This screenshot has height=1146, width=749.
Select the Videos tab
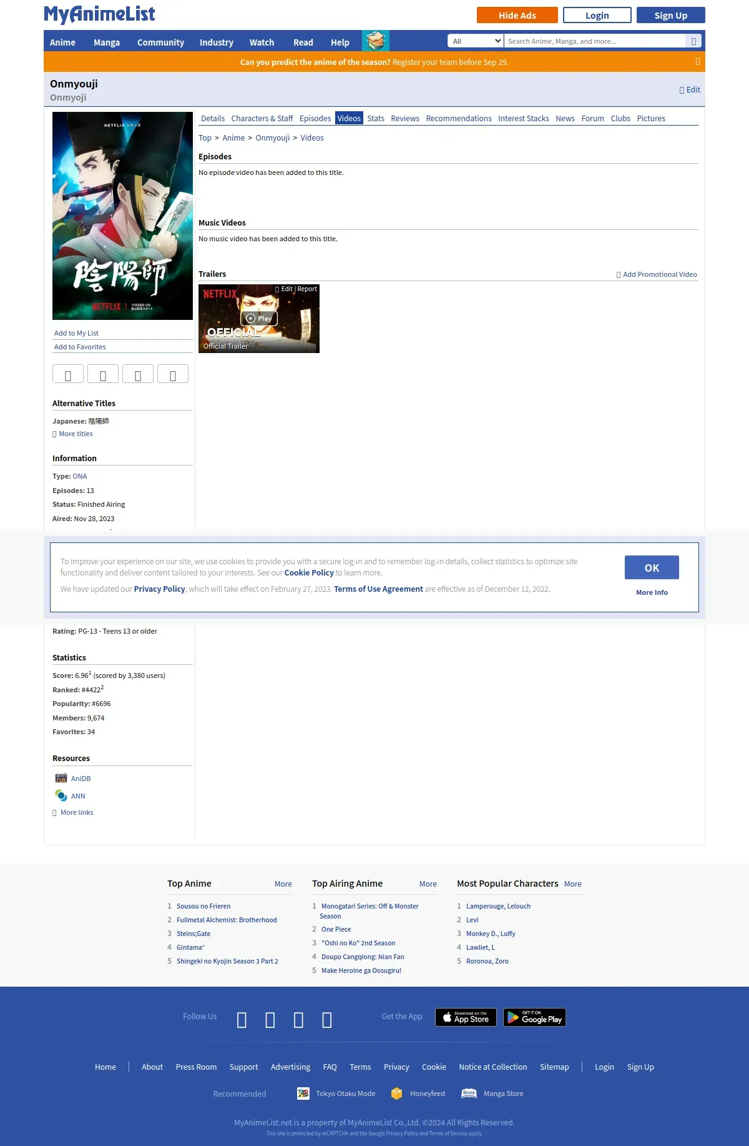point(349,118)
